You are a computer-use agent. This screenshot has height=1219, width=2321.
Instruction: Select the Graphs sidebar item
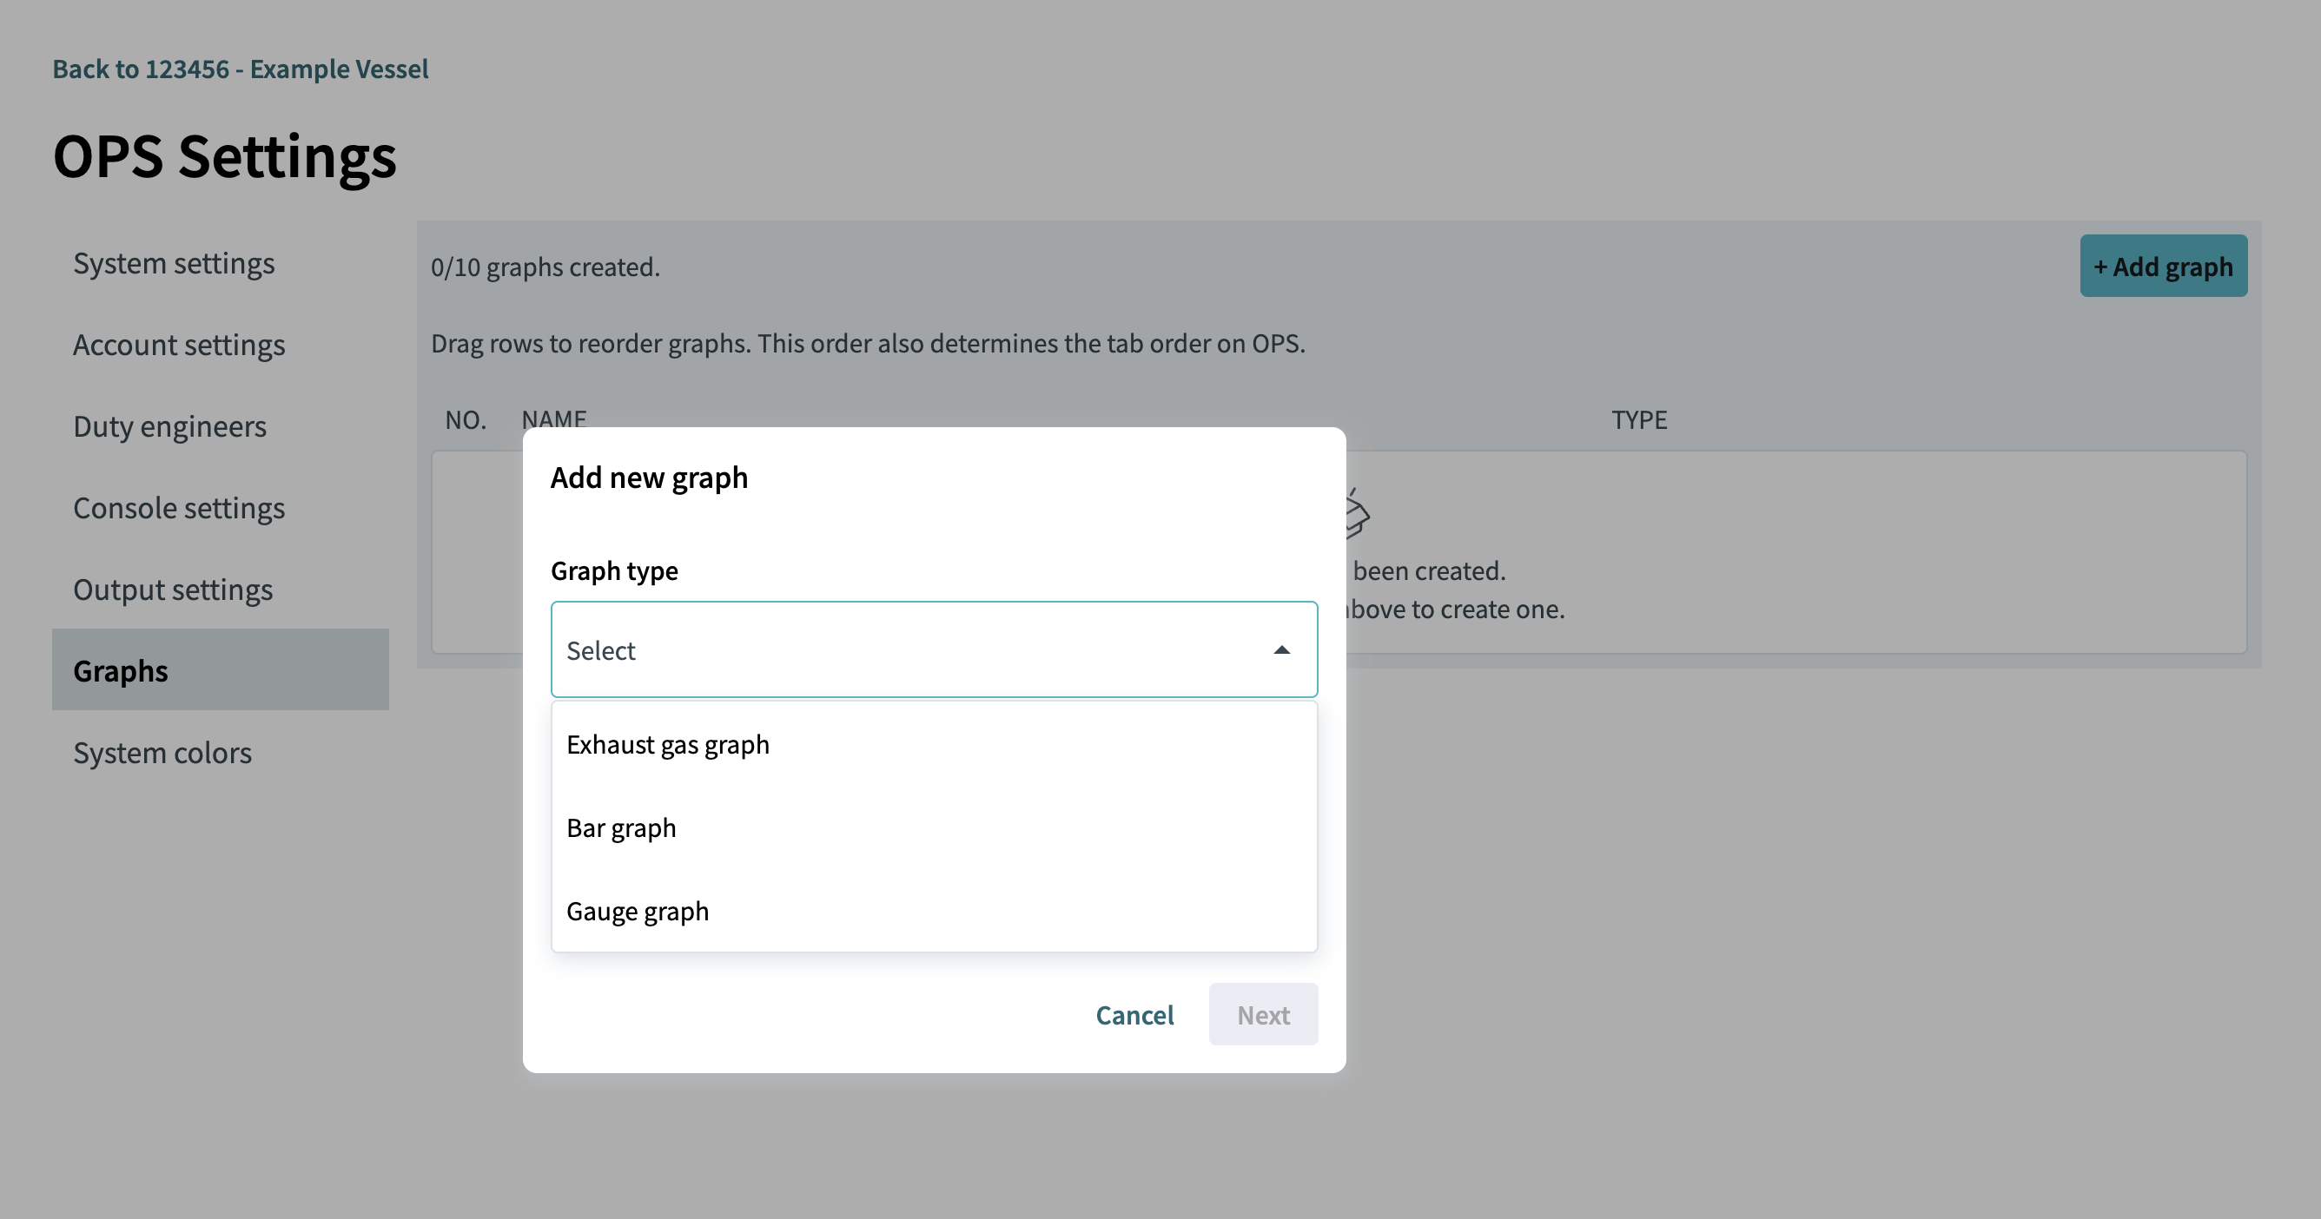[x=220, y=669]
